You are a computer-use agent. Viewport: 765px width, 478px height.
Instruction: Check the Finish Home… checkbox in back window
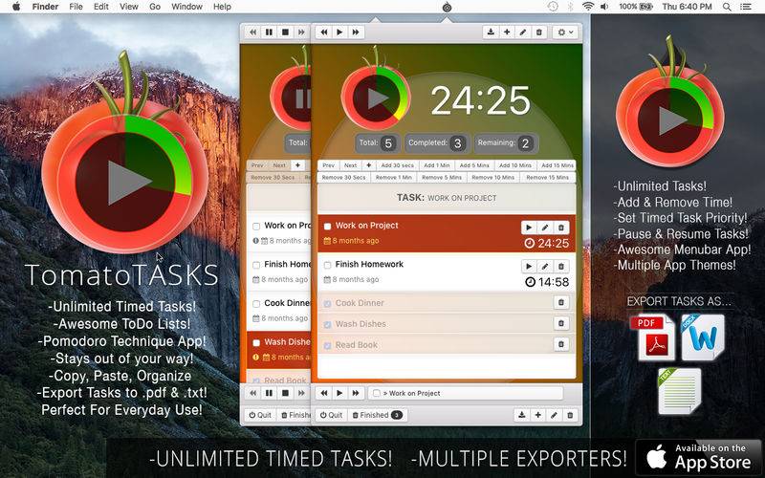coord(256,265)
